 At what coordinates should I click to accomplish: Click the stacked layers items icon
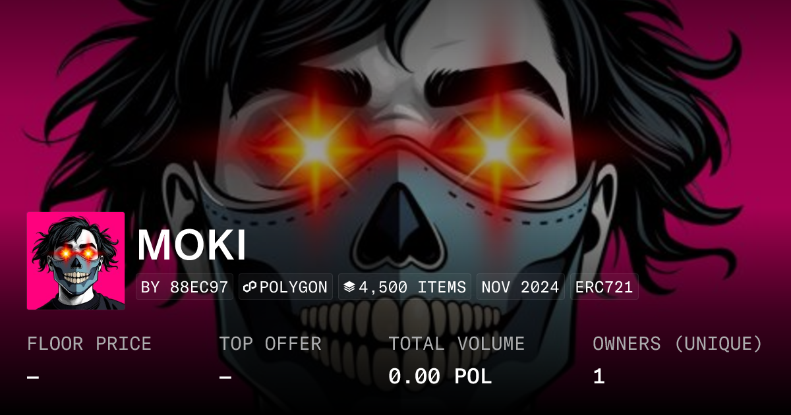point(349,287)
